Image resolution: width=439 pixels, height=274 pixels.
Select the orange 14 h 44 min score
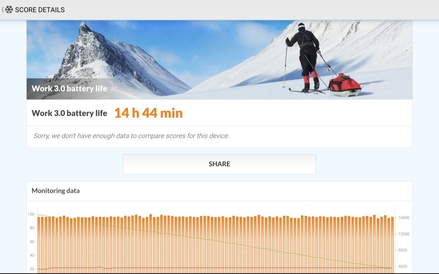(x=148, y=113)
